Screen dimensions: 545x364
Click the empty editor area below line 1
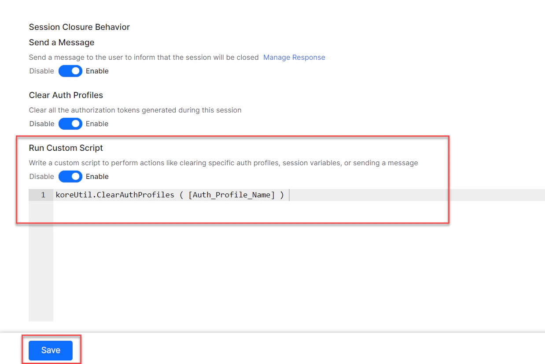pyautogui.click(x=176, y=242)
